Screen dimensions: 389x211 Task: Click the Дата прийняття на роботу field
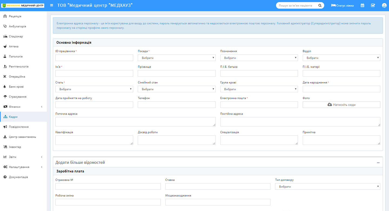[x=94, y=105]
